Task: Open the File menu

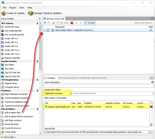Action: tap(5, 8)
